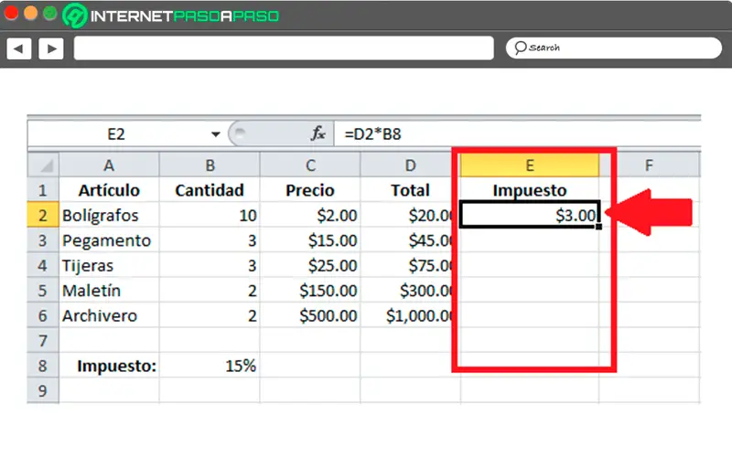Click the red close window button
This screenshot has width=732, height=457.
click(x=11, y=14)
